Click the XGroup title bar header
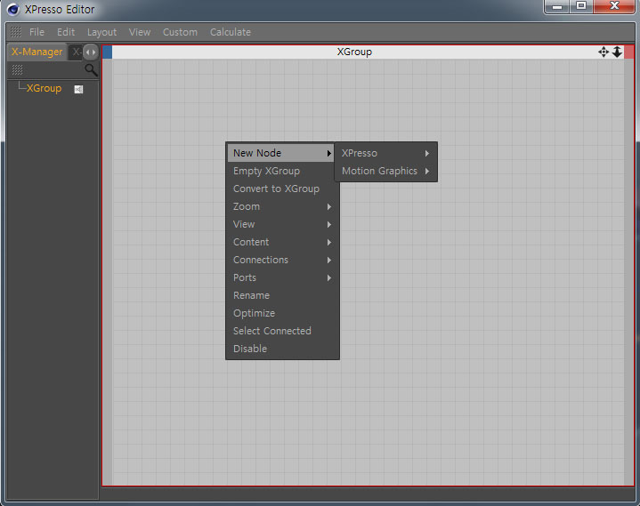The width and height of the screenshot is (640, 506). (x=354, y=52)
